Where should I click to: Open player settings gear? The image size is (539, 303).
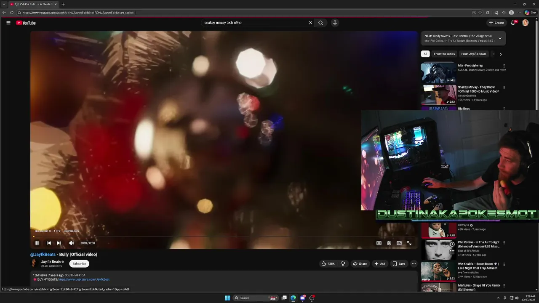[x=389, y=243]
